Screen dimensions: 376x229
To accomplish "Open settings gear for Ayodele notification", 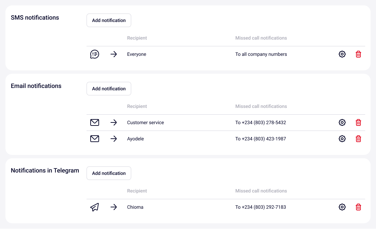I will [342, 139].
